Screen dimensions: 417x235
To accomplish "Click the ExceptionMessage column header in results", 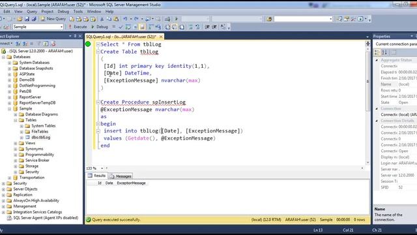I will [131, 183].
